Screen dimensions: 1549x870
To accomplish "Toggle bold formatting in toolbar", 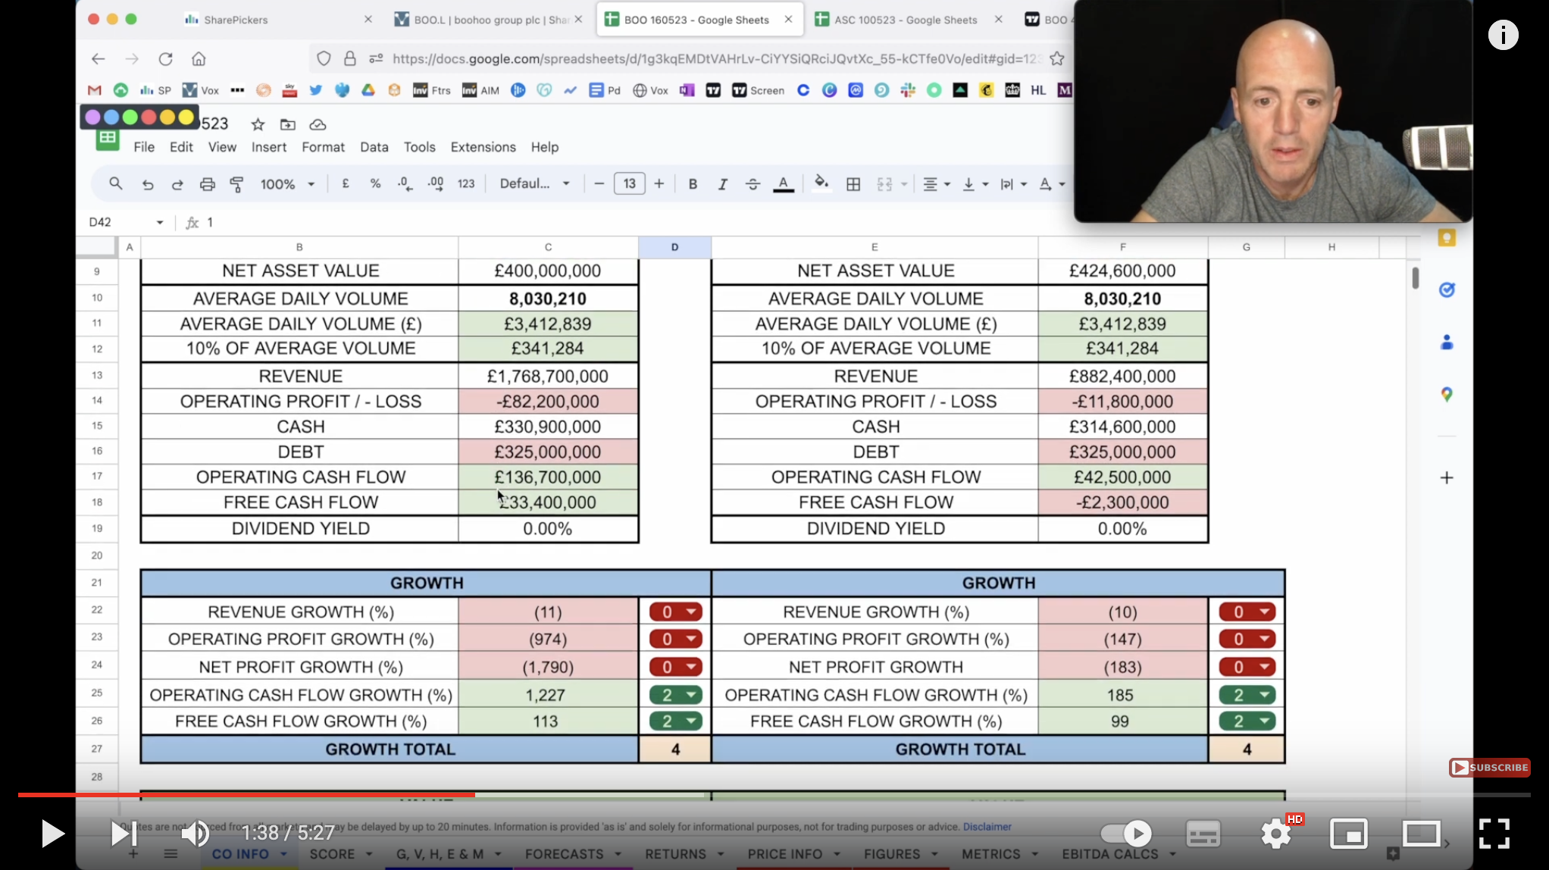I will [692, 184].
